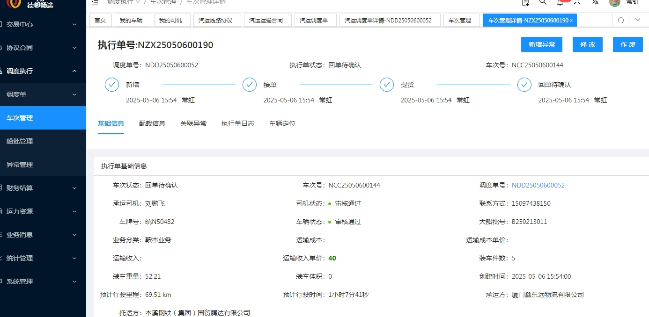Screen dimensions: 649x317
Task: Click the 新增异常 button
Action: [542, 44]
